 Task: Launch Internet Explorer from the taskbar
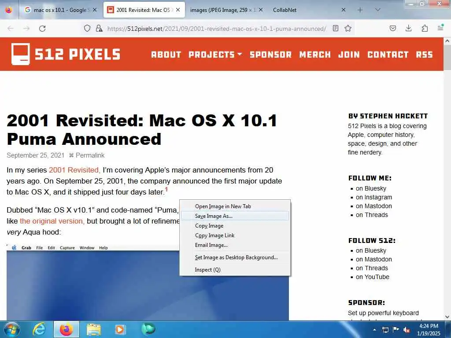[x=39, y=329]
